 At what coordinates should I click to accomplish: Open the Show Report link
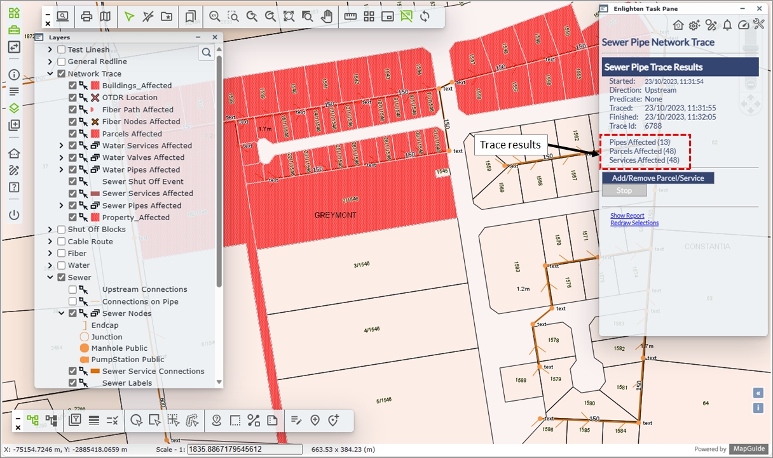pos(627,216)
